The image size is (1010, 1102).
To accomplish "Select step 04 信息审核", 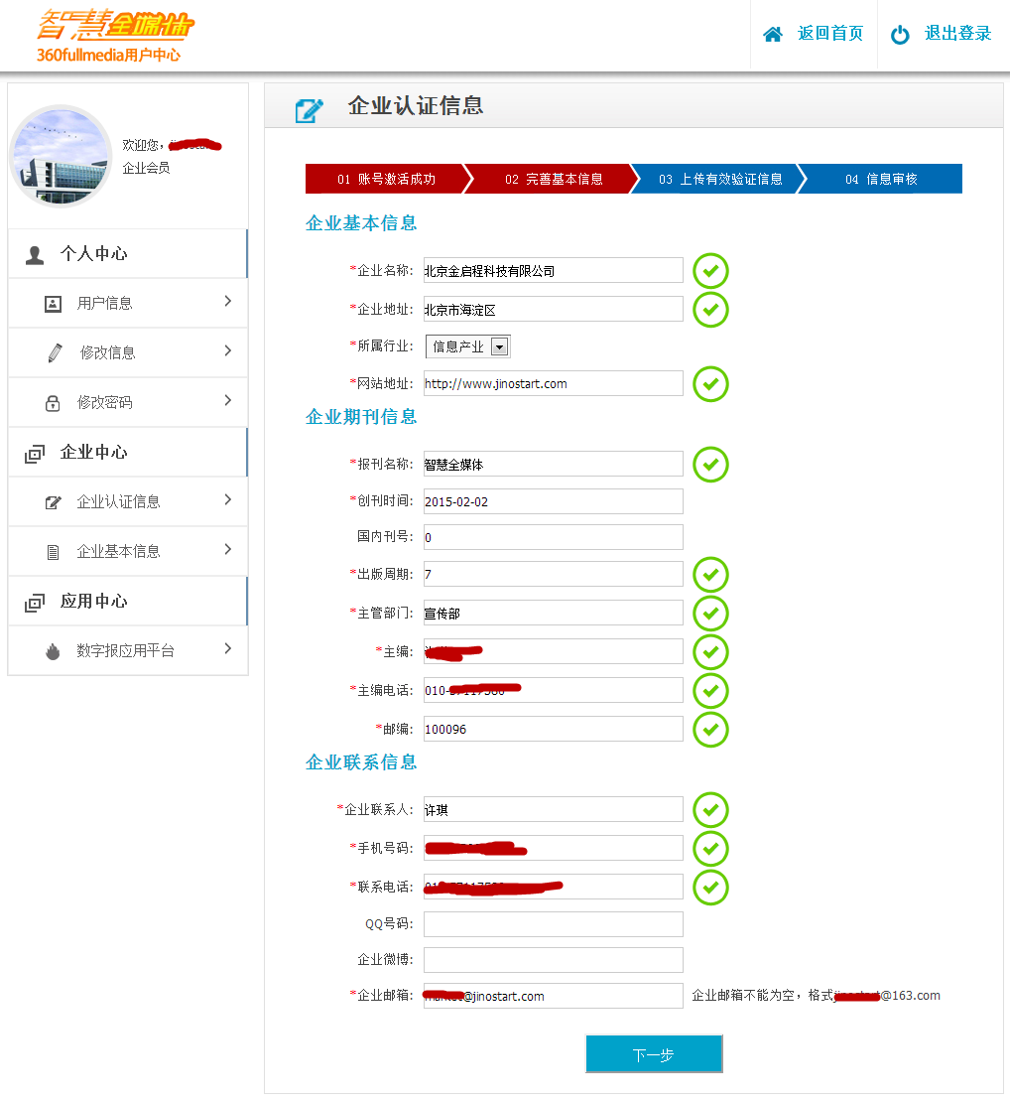I will (x=881, y=180).
